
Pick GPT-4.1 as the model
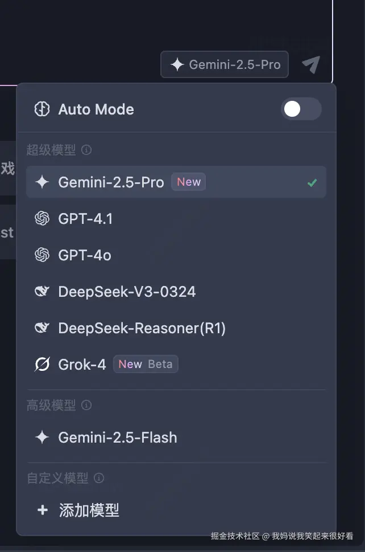click(85, 219)
